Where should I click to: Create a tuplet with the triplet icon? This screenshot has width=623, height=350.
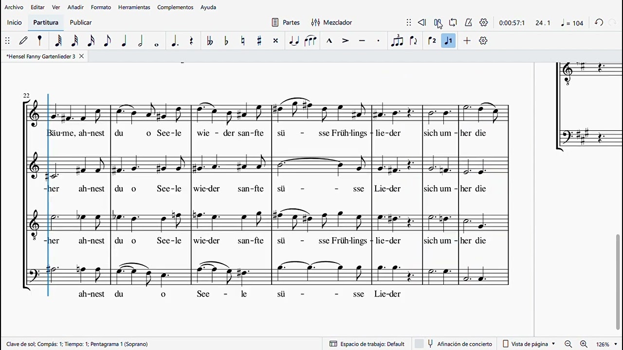click(x=397, y=41)
